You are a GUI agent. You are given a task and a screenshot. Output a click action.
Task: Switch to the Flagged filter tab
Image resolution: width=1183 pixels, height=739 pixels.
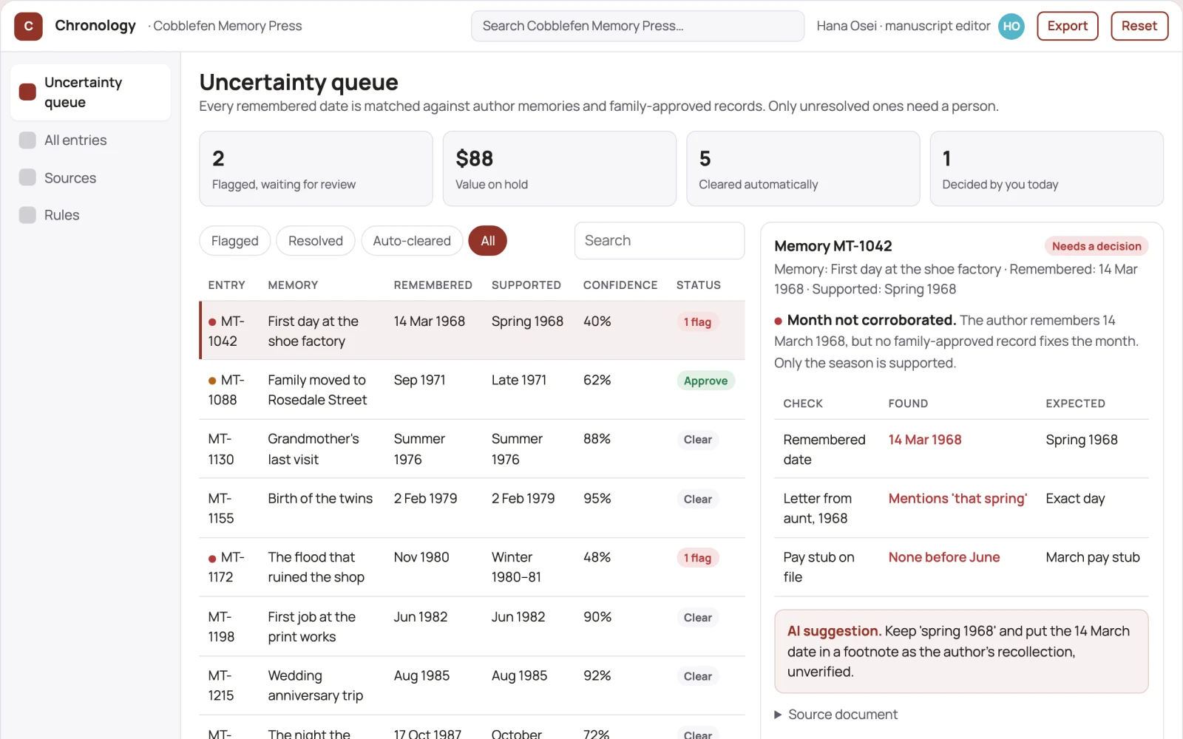[235, 241]
